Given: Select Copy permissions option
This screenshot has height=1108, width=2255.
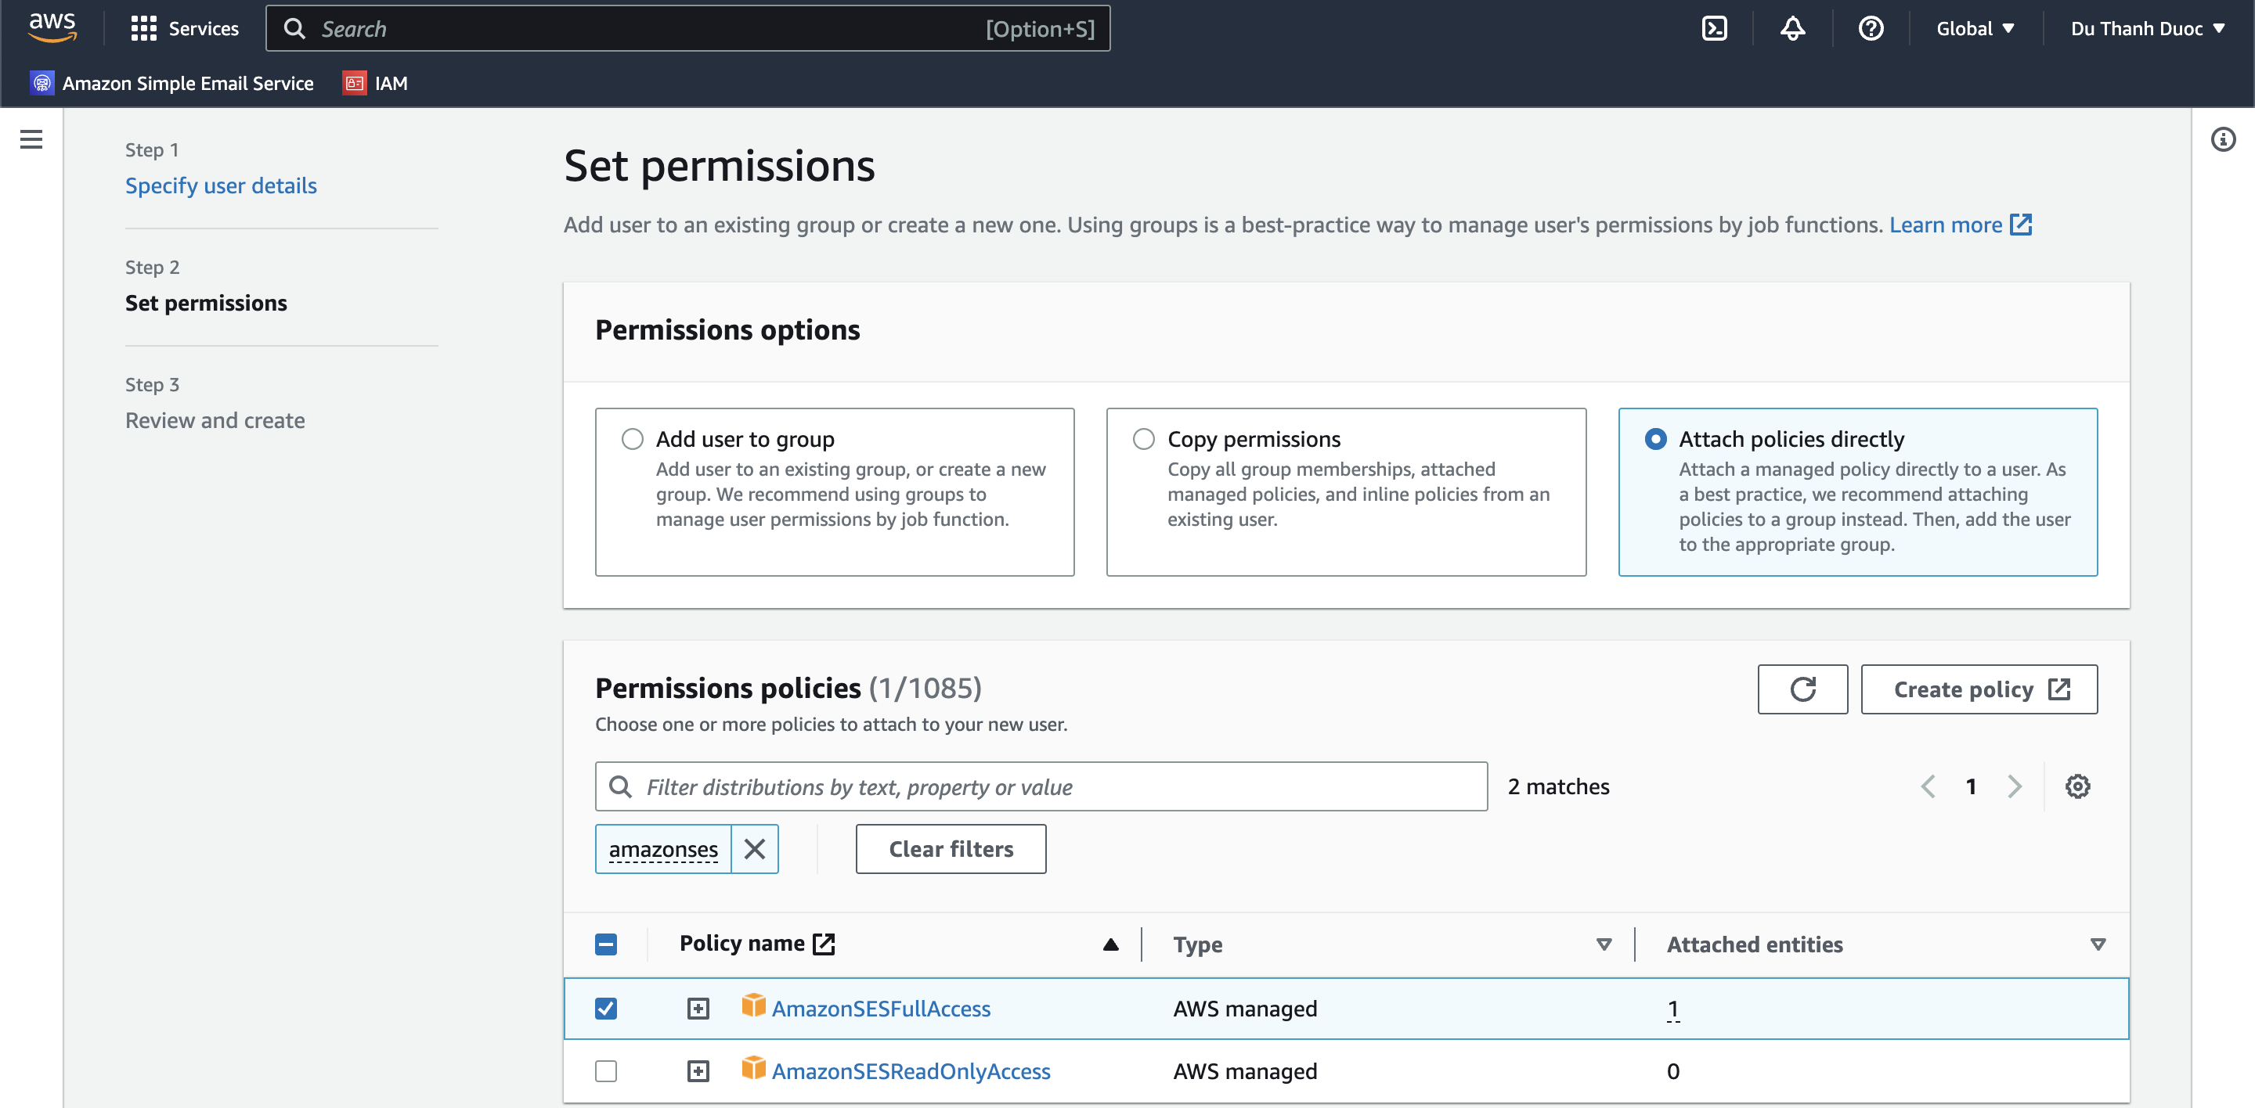Looking at the screenshot, I should coord(1143,439).
